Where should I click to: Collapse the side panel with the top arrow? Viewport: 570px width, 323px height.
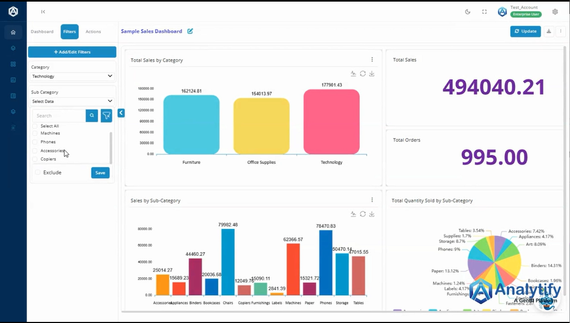click(x=43, y=12)
